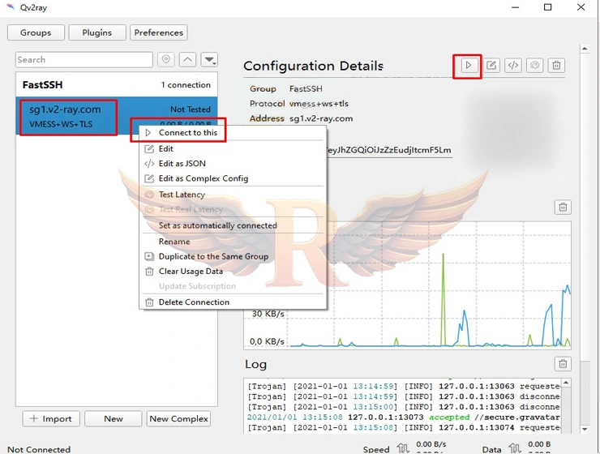Choose 'Connect to this' from the context menu
The image size is (600, 454).
(187, 133)
